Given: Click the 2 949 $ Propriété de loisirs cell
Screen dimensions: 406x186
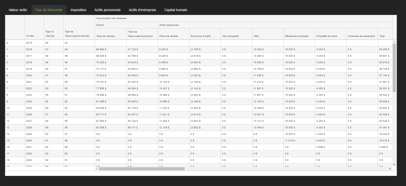Looking at the screenshot, I should coord(330,147).
